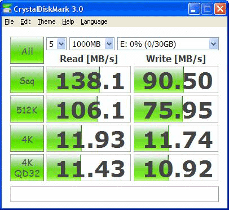Close the CrystalDiskMark window
Image resolution: width=229 pixels, height=210 pixels.
click(x=220, y=9)
